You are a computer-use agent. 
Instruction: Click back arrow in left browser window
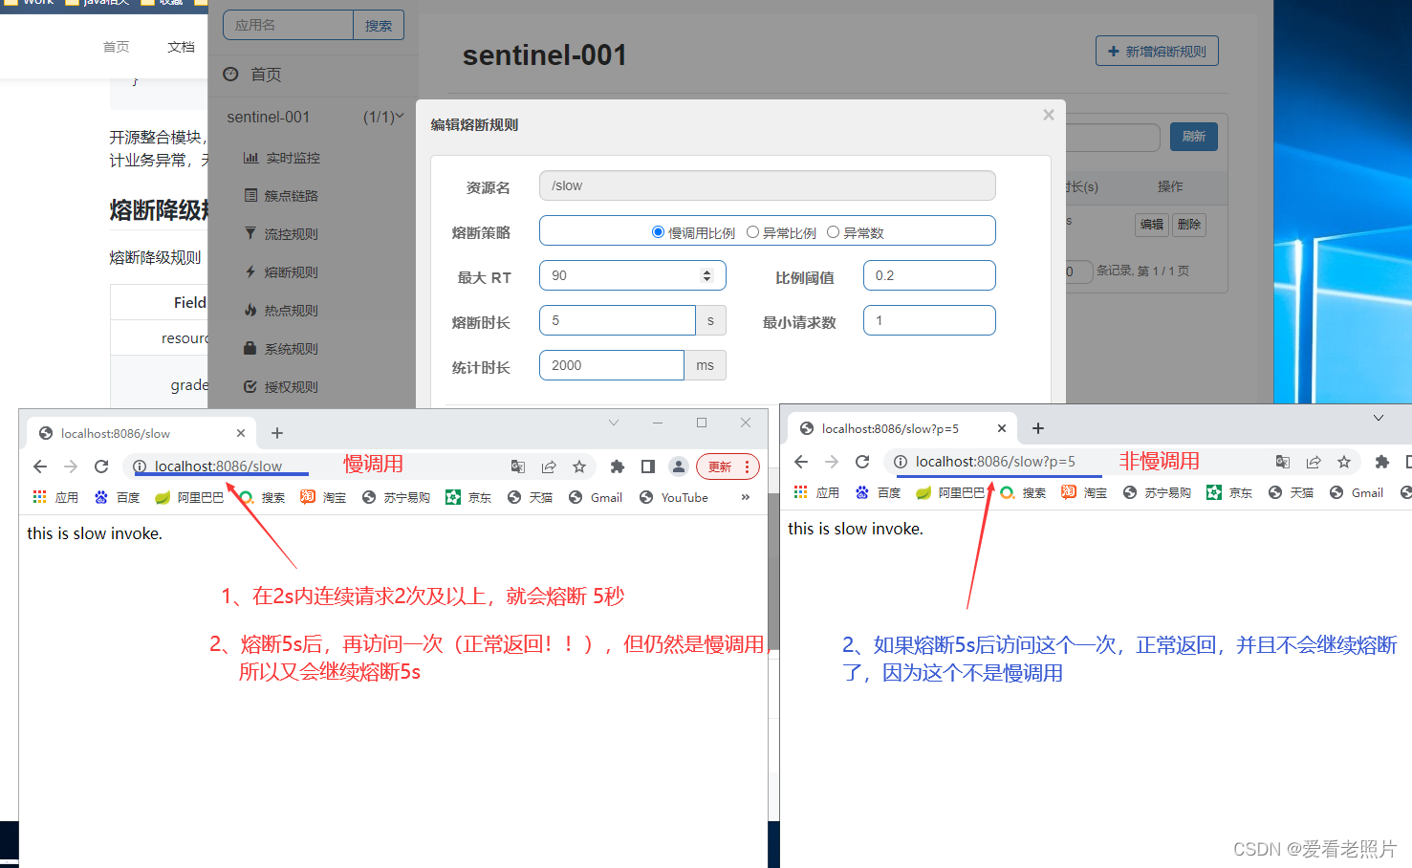point(40,467)
